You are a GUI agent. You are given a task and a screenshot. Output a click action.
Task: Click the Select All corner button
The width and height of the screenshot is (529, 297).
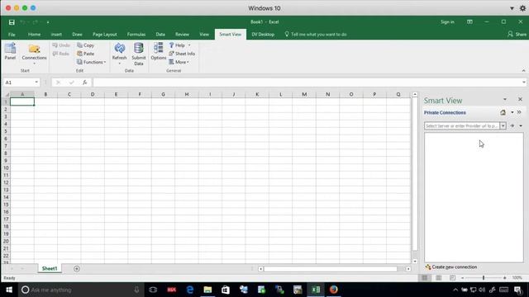6,94
